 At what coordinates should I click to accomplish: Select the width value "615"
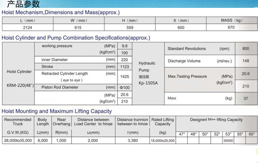78,27
